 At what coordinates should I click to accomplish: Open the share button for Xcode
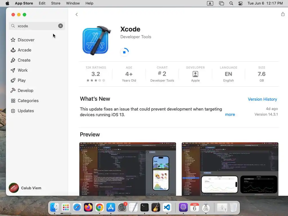click(283, 14)
